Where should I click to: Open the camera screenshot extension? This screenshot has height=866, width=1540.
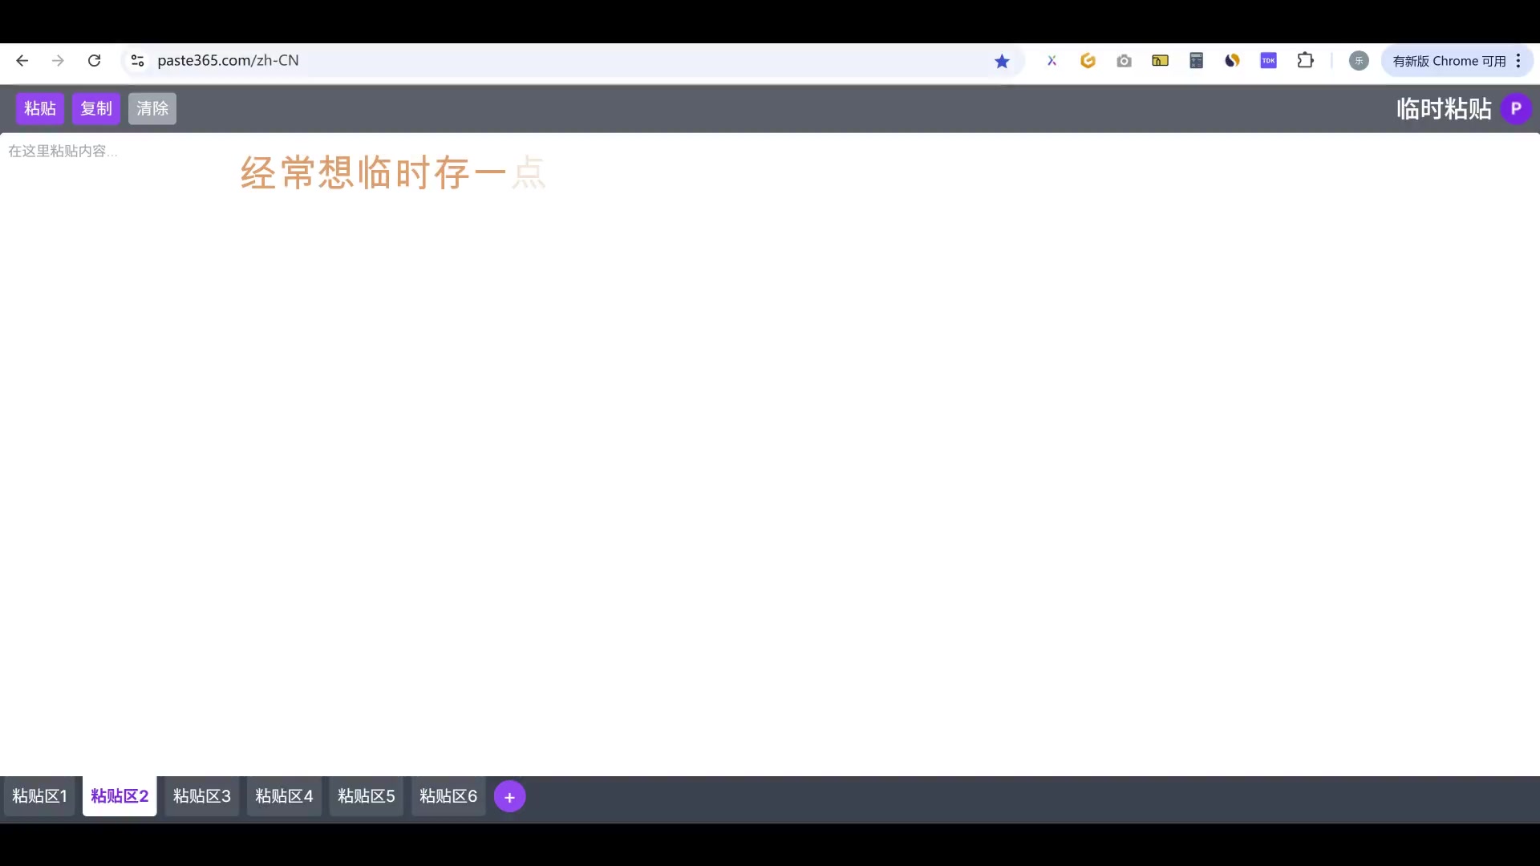[x=1124, y=61]
